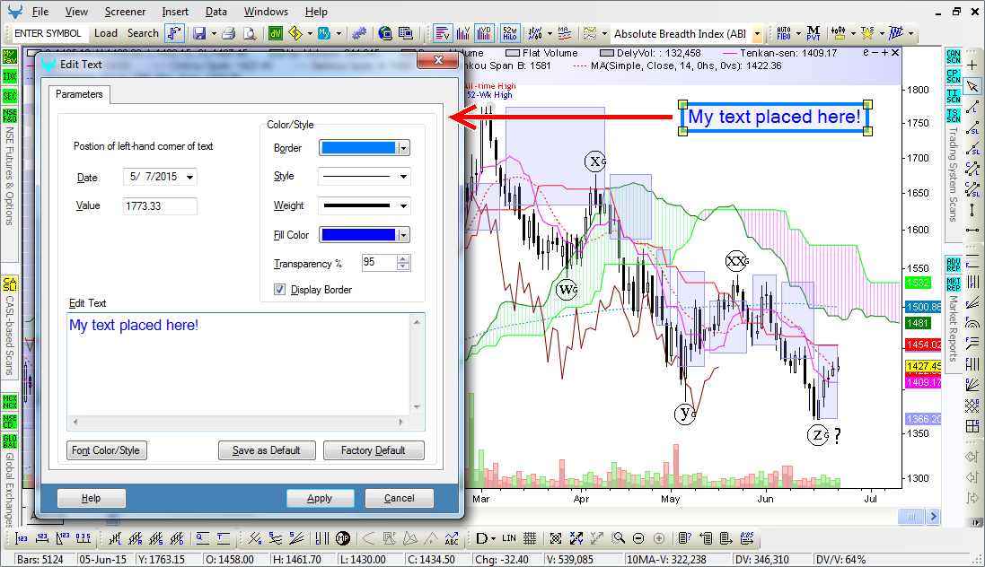Open the View menu
Screen dimensions: 985x567
coord(76,12)
